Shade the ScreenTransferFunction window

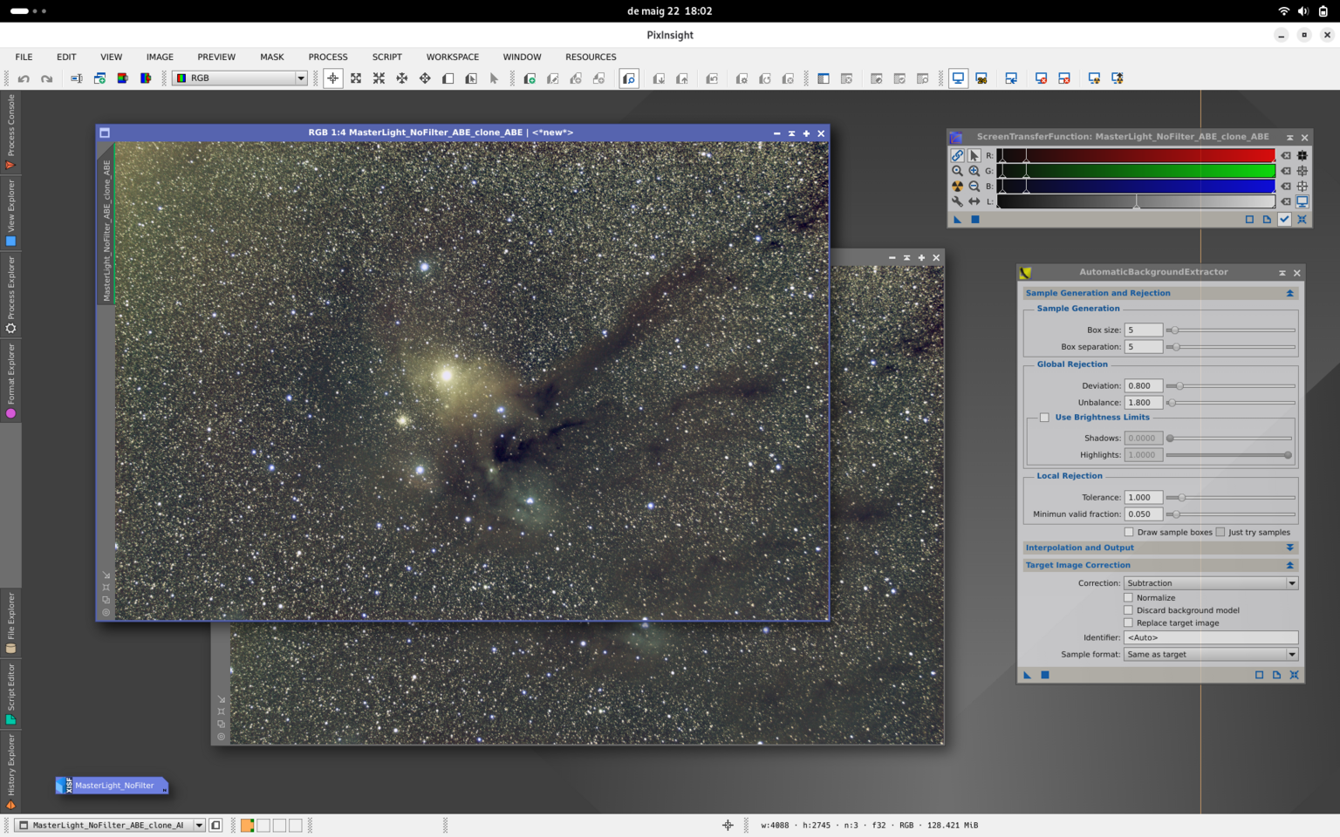[x=1289, y=138]
